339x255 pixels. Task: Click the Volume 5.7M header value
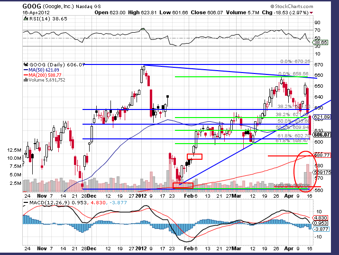(x=243, y=12)
